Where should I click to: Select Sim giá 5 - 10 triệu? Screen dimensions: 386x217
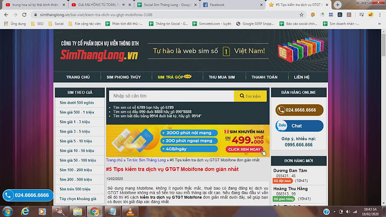80,141
